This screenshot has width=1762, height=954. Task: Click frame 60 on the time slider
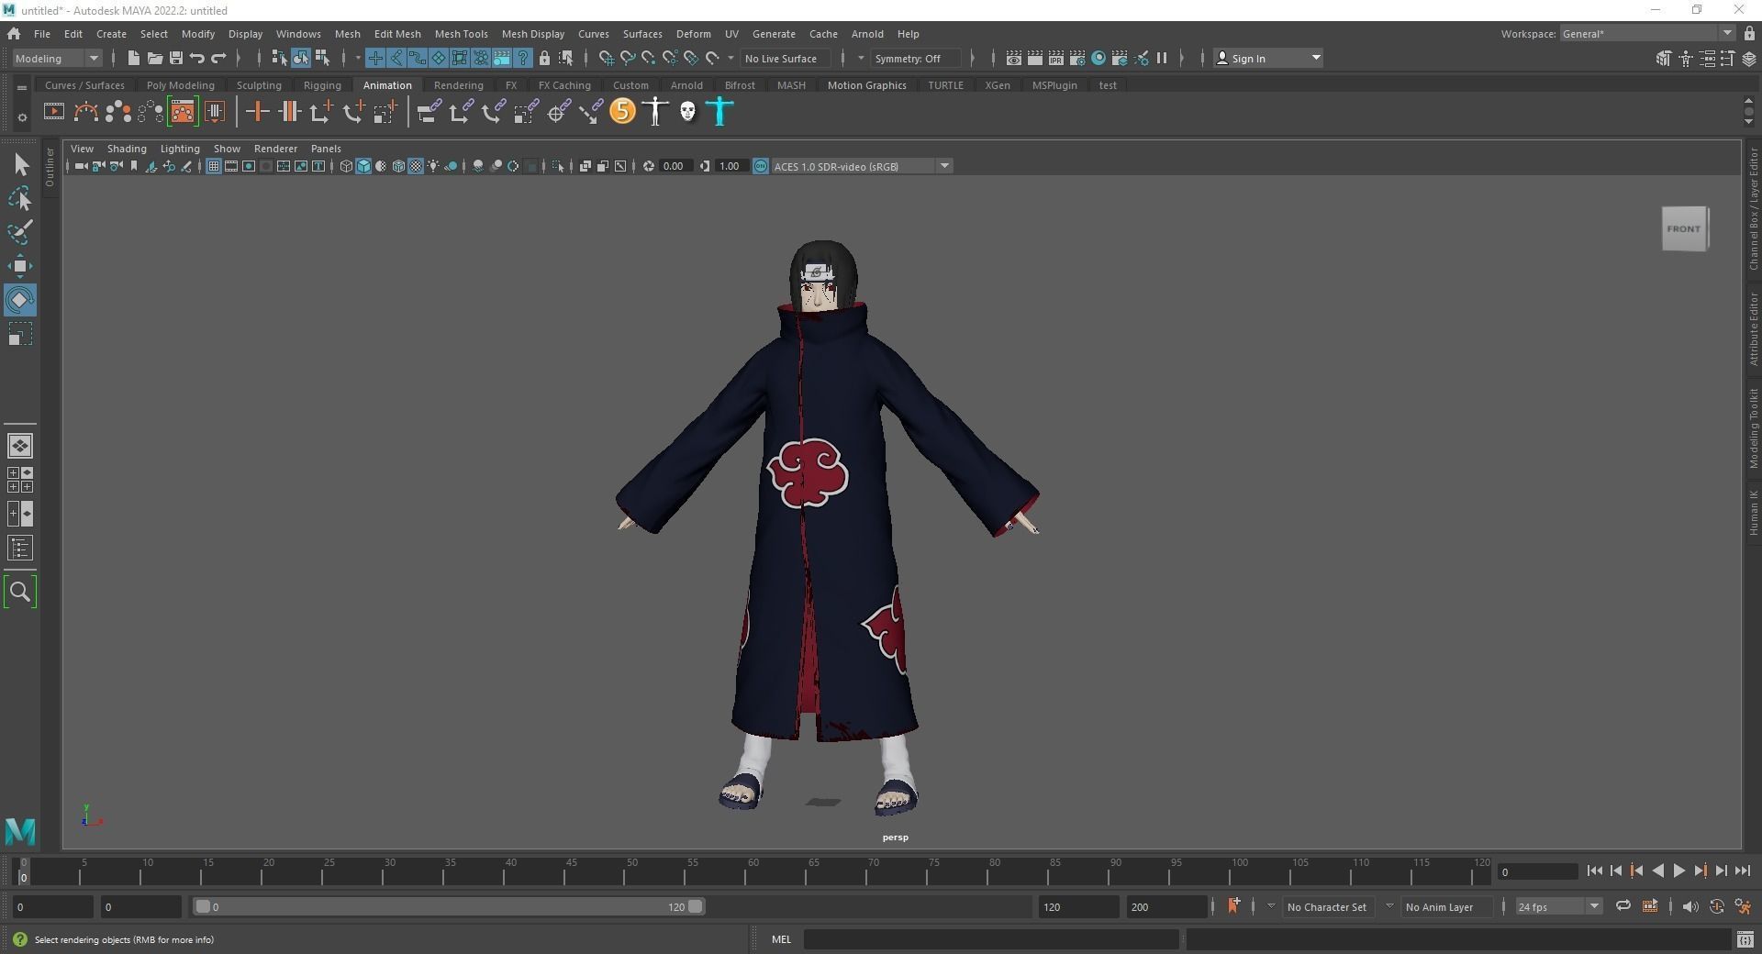pyautogui.click(x=752, y=871)
